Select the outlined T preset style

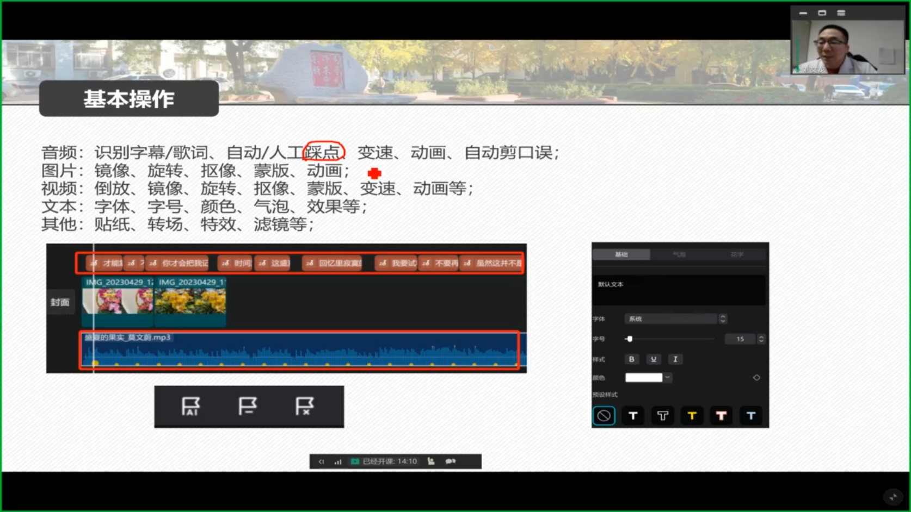(662, 416)
